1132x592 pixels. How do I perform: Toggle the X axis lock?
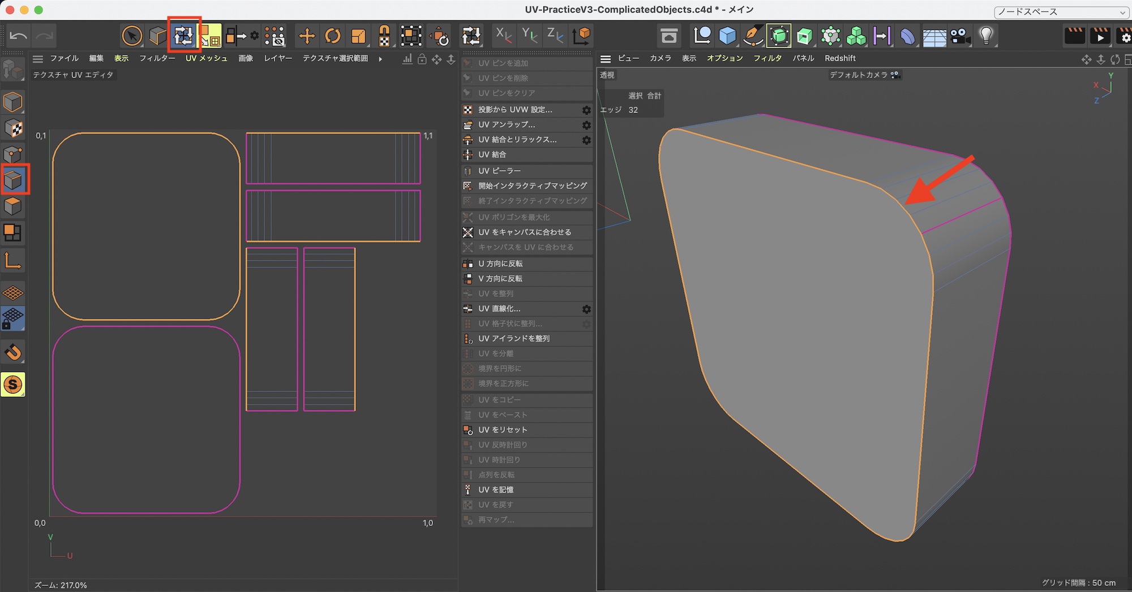503,36
